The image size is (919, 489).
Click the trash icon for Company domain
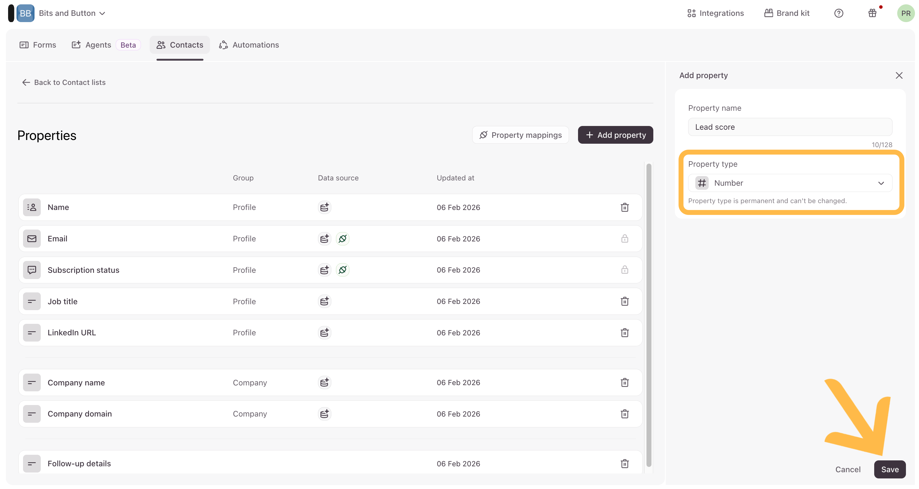point(624,414)
